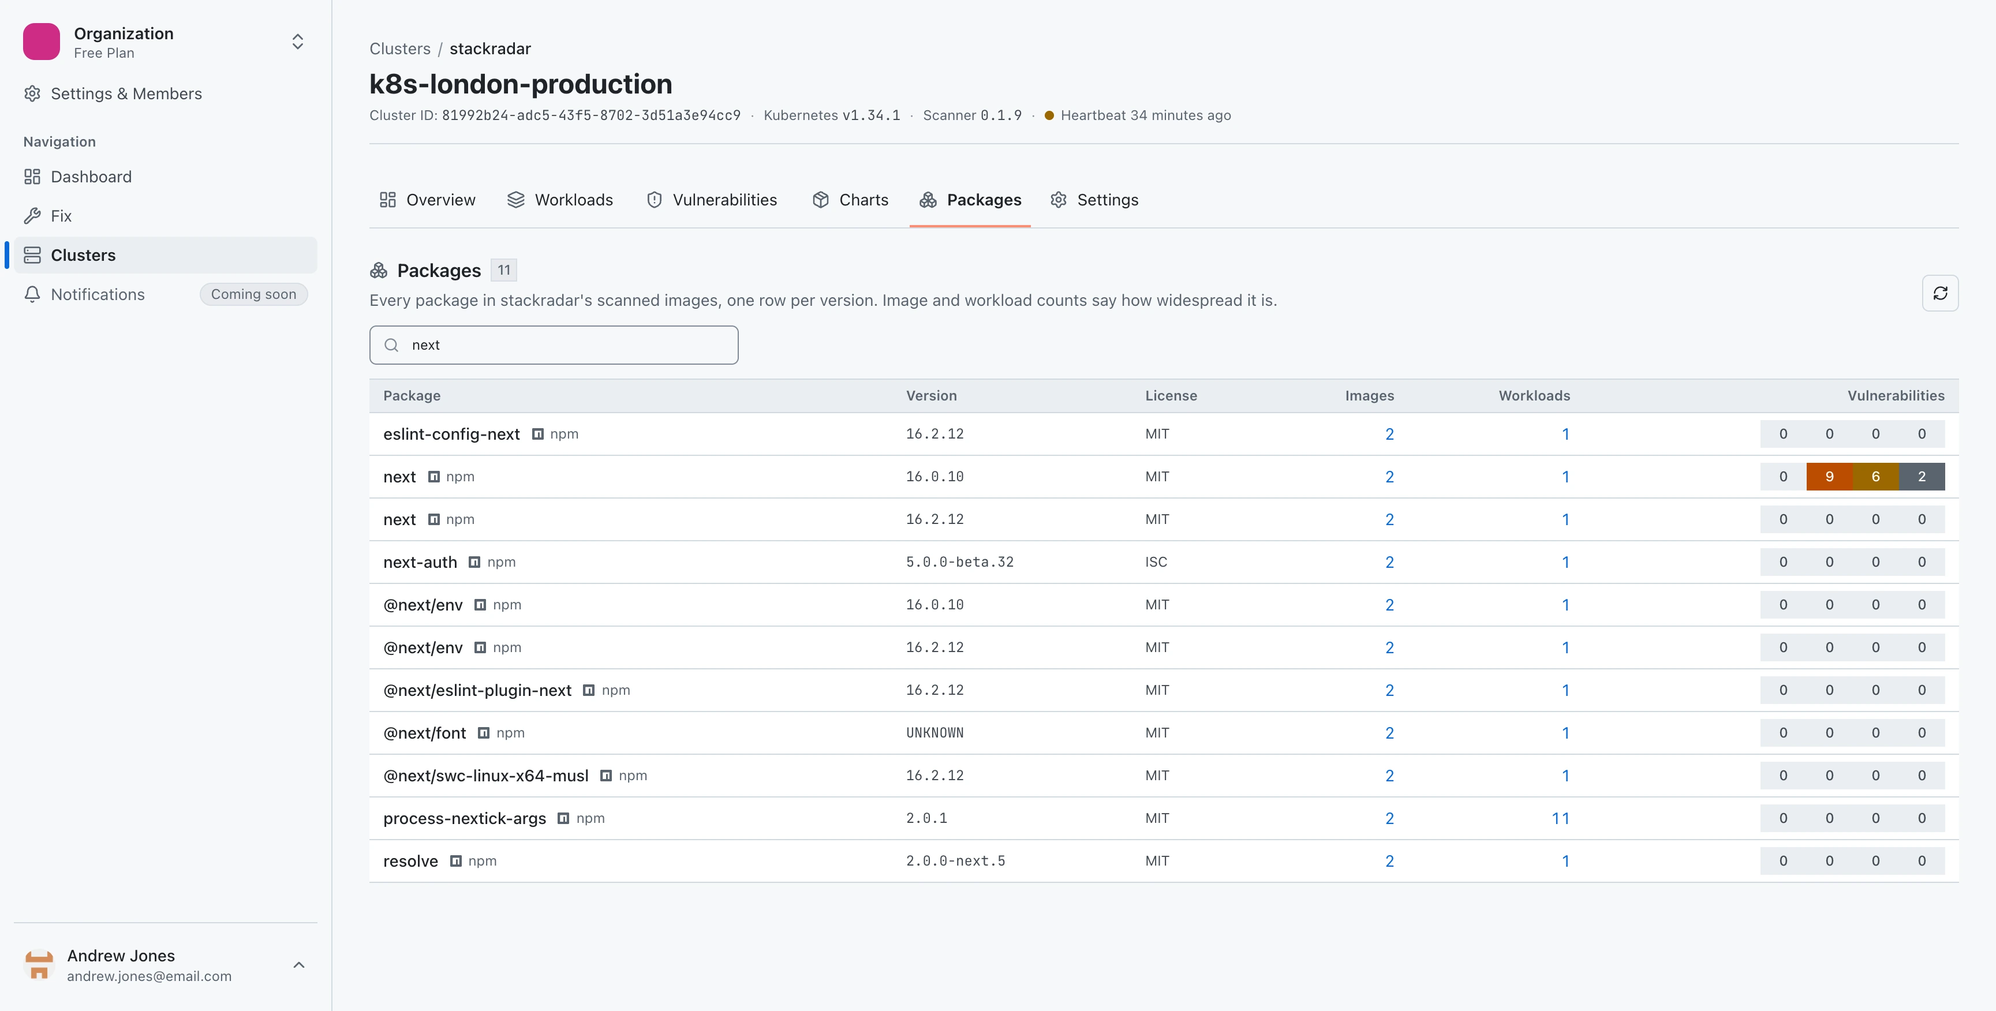Select Clusters in the sidebar
Image resolution: width=1996 pixels, height=1011 pixels.
click(165, 255)
